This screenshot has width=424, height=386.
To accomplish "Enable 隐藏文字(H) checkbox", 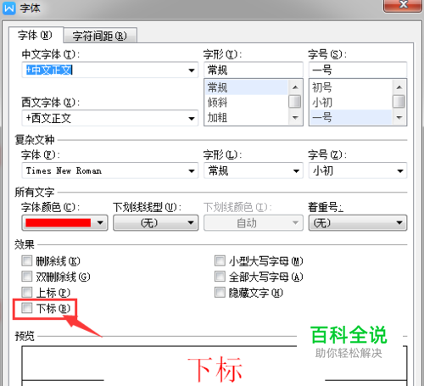I will [220, 292].
